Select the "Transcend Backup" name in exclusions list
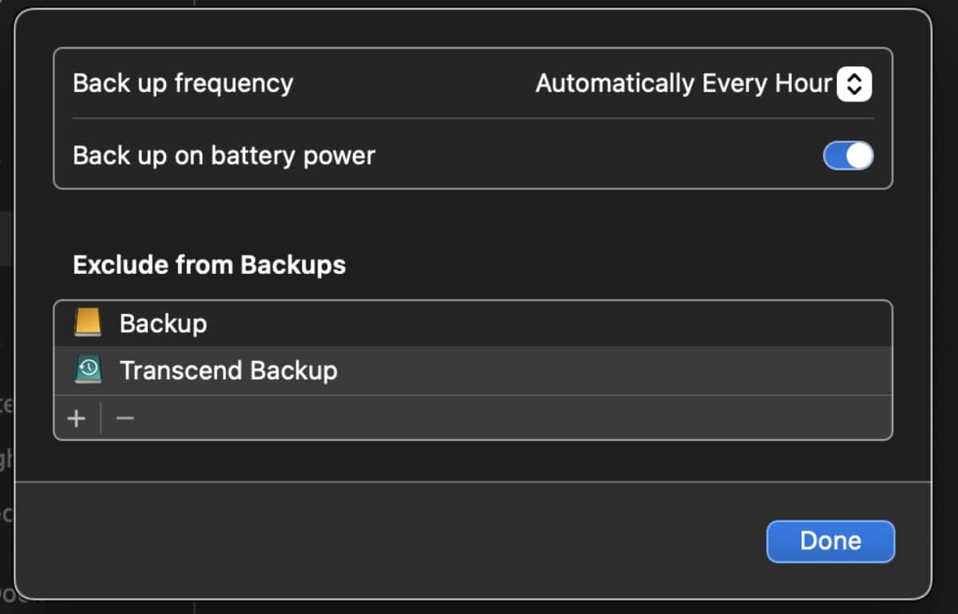This screenshot has height=614, width=958. (x=228, y=370)
